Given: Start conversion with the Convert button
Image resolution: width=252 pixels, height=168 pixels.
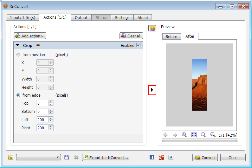Looking at the screenshot, I should click(205, 158).
